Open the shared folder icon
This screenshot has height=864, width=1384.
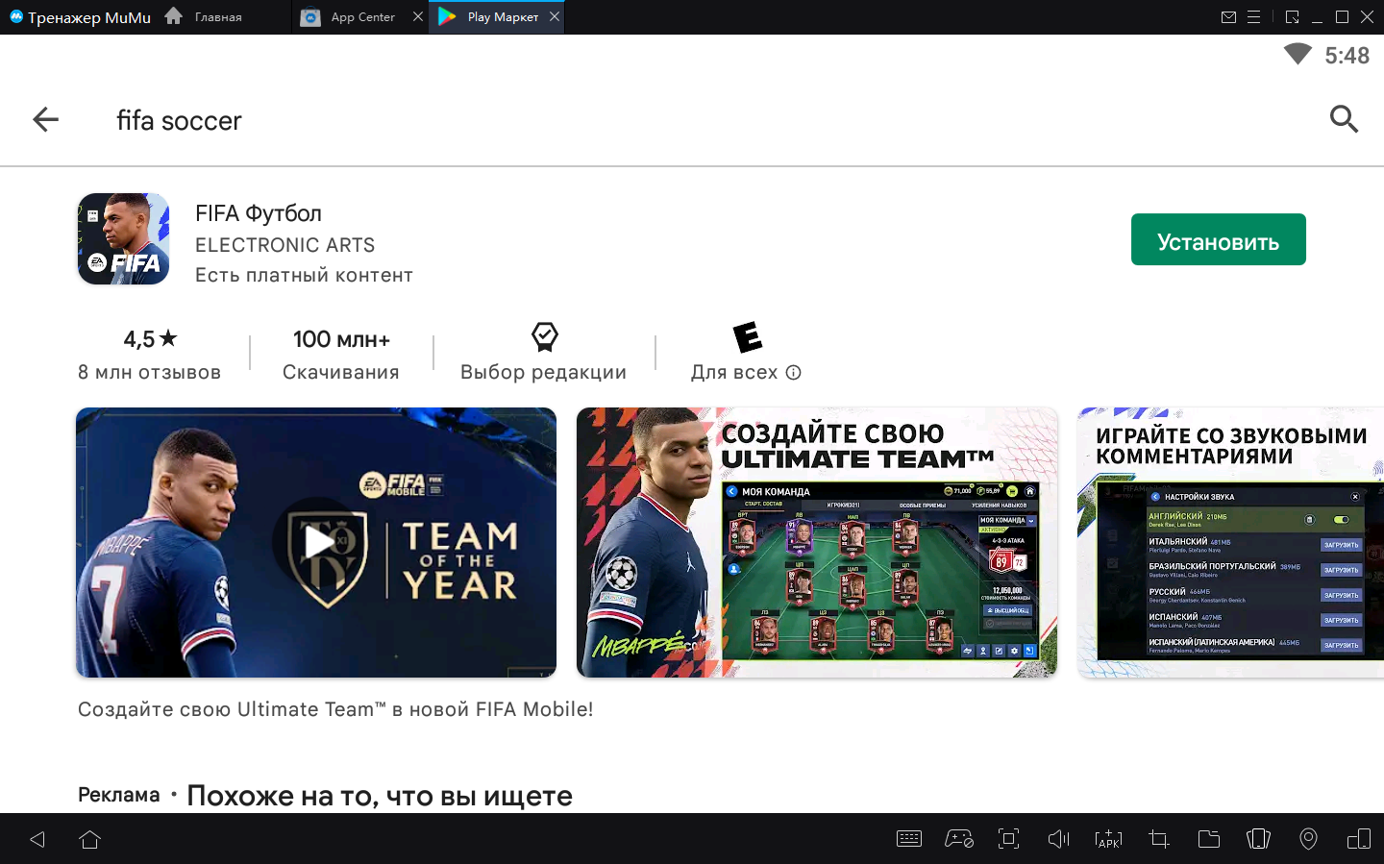click(1209, 839)
